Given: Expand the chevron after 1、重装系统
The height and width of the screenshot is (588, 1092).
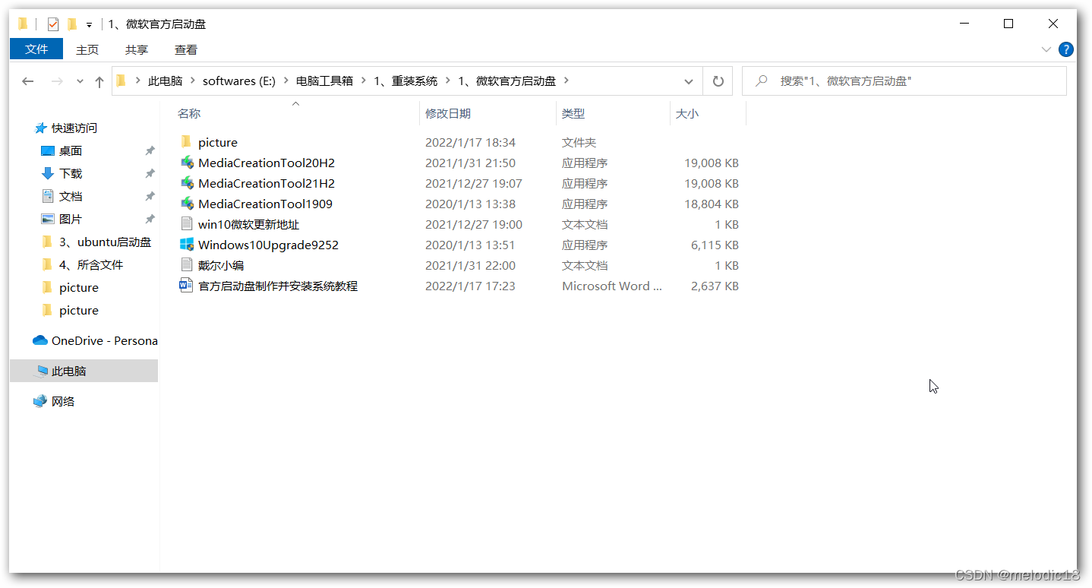Looking at the screenshot, I should point(448,81).
